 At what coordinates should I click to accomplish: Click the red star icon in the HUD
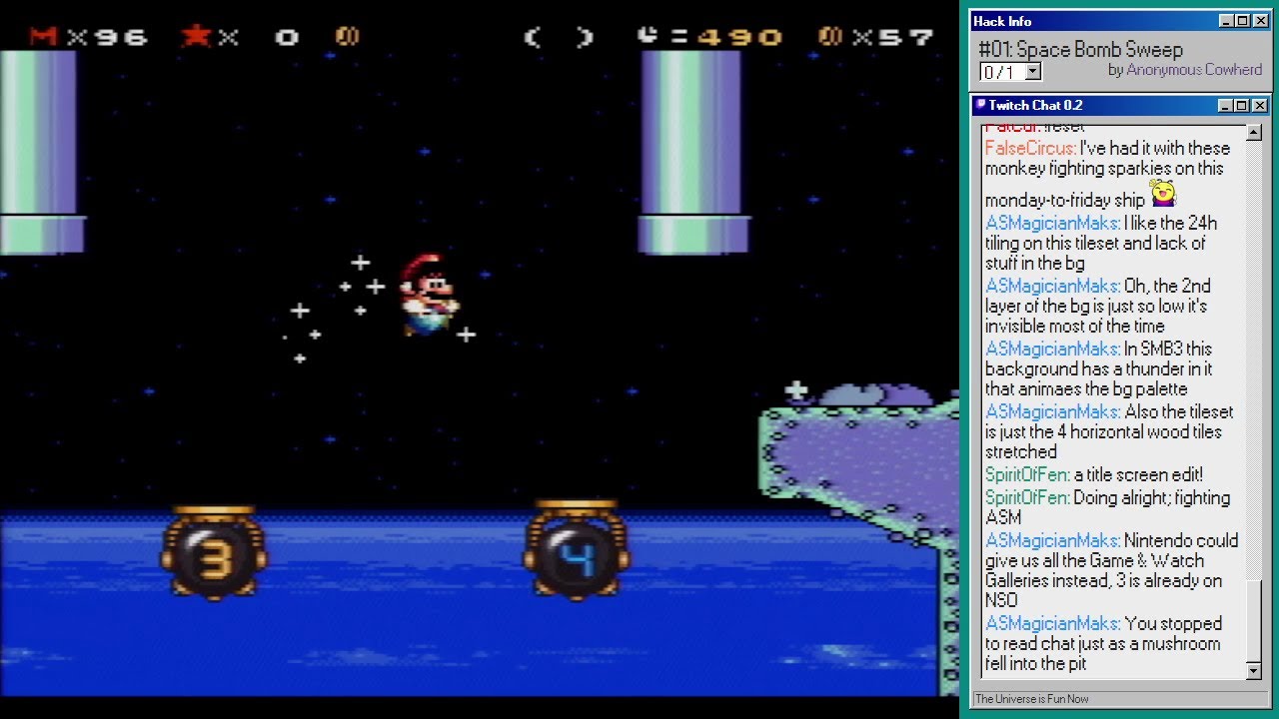(x=195, y=37)
